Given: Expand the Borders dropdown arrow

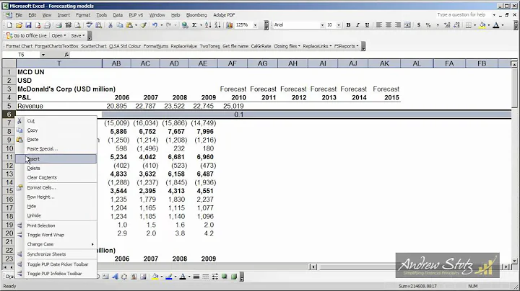Looking at the screenshot, I should point(475,25).
